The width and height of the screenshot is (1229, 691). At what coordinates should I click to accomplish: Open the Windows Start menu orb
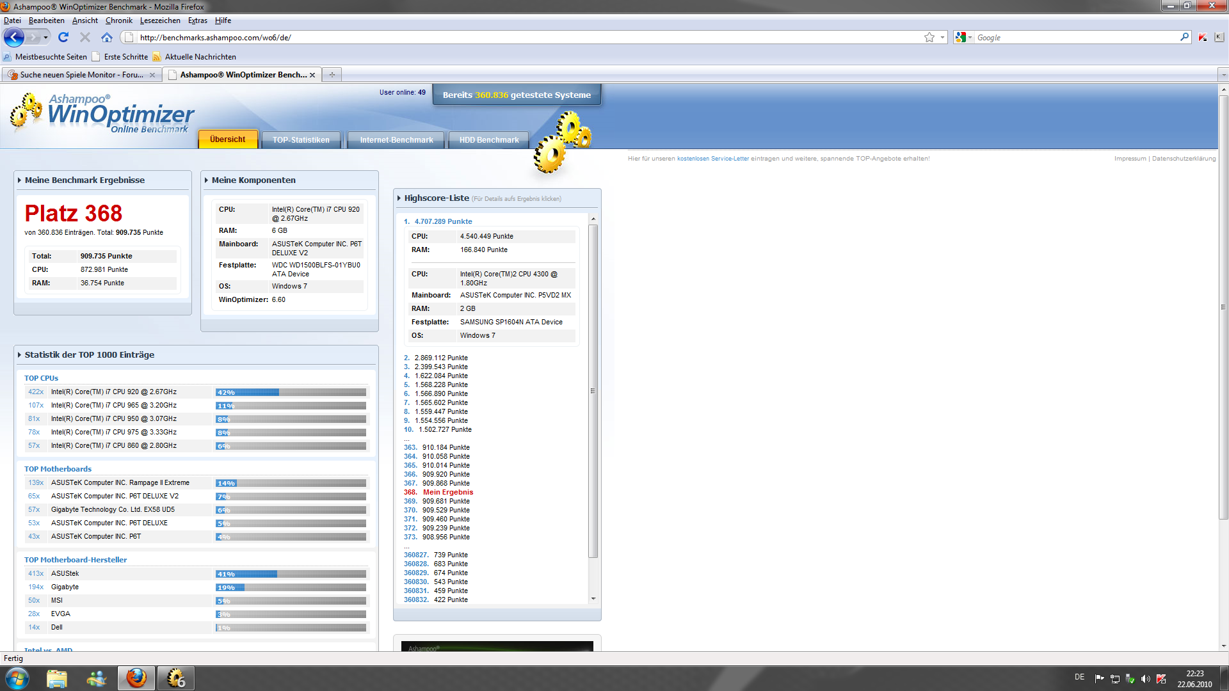17,678
